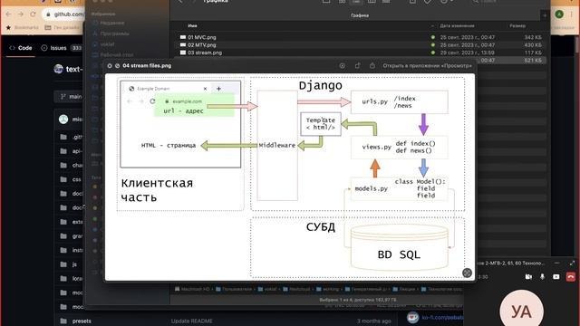Expand the call window with arrows icon
The image size is (580, 326).
572,263
